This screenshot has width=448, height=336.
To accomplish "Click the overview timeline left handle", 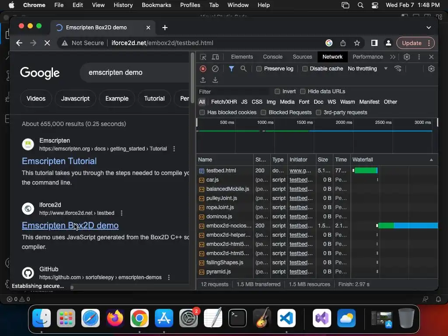I will click(x=197, y=122).
